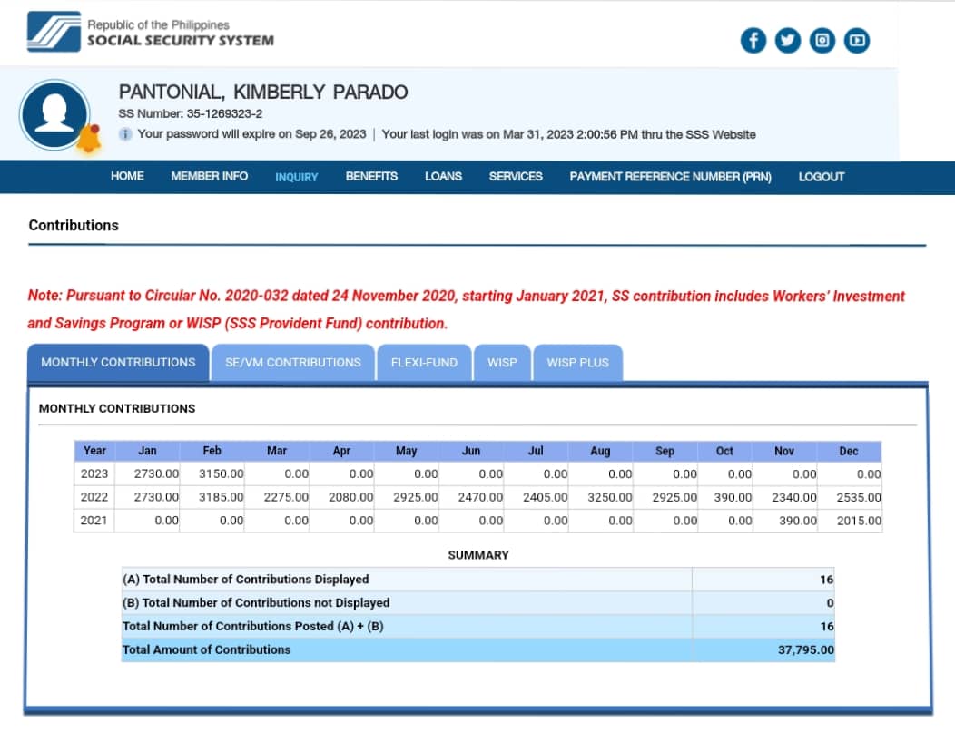The width and height of the screenshot is (955, 751).
Task: Open the MEMBER INFO menu
Action: (x=209, y=176)
